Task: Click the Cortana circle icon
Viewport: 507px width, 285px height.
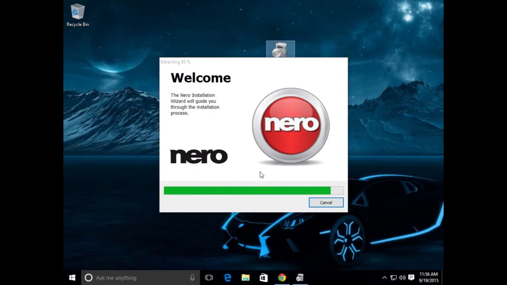Action: point(89,277)
